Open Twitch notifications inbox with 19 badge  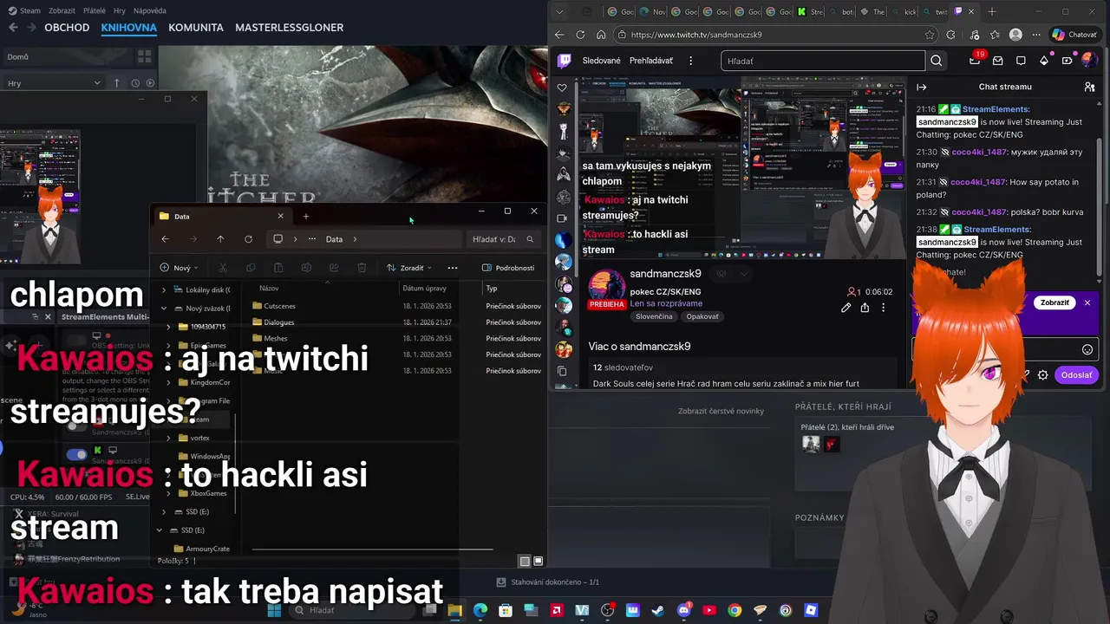tap(976, 61)
